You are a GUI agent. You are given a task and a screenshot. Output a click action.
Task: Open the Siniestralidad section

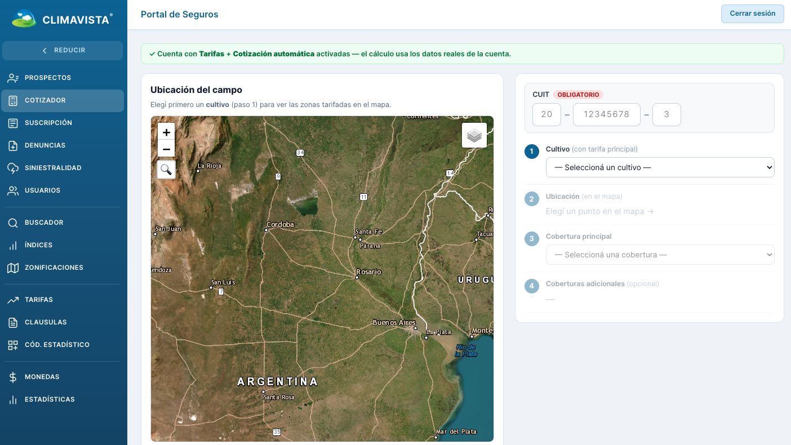[63, 168]
